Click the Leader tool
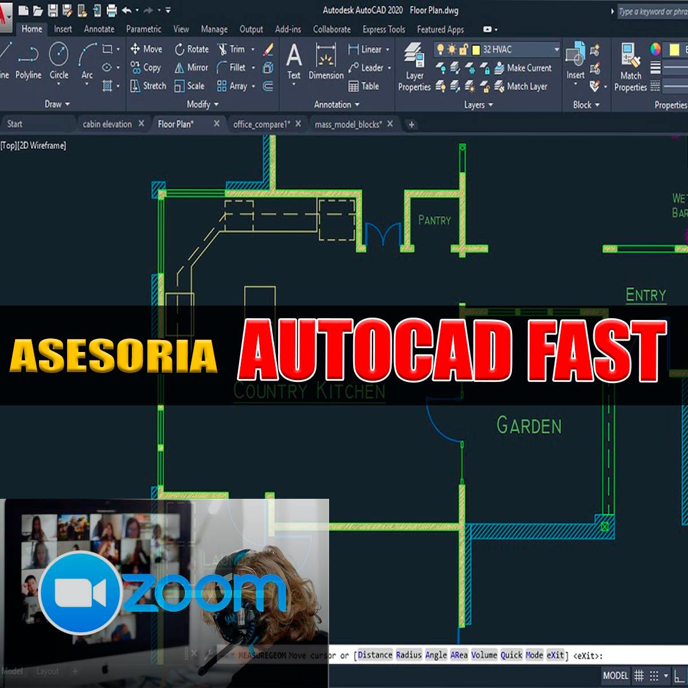 pos(366,68)
